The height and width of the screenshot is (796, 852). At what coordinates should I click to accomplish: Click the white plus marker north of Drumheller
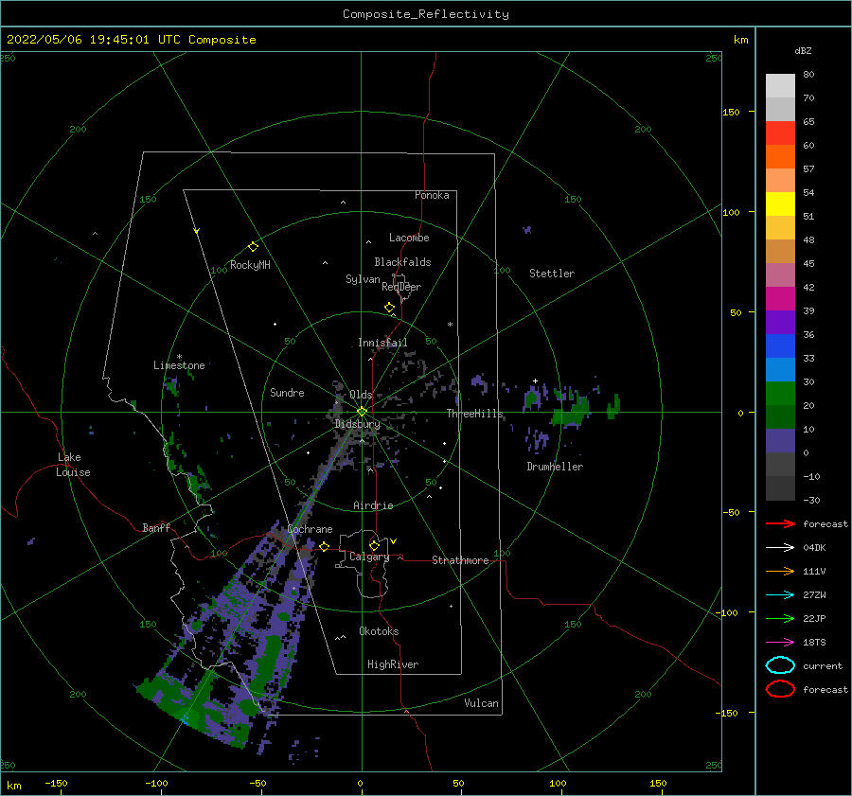pos(535,380)
